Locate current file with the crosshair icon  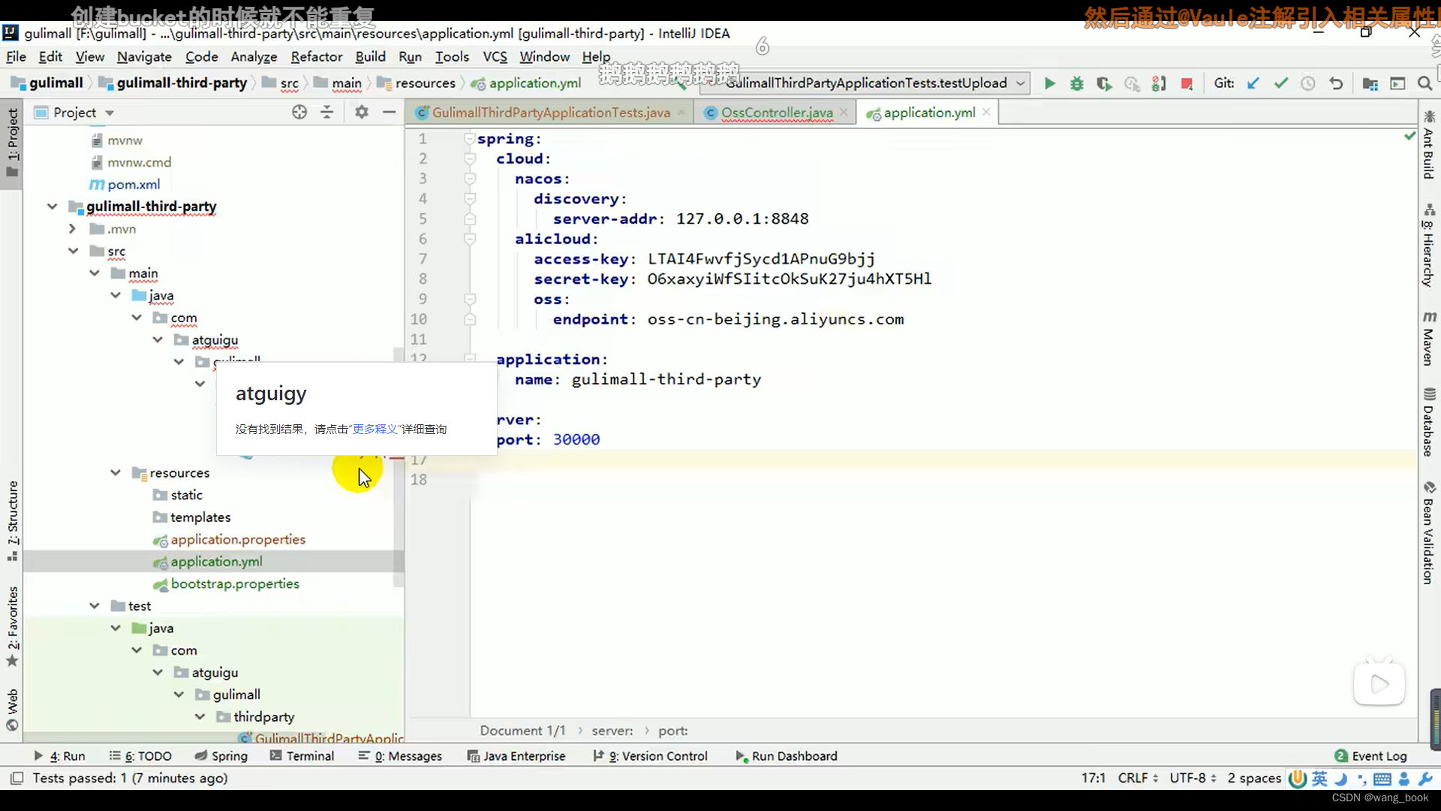click(299, 113)
